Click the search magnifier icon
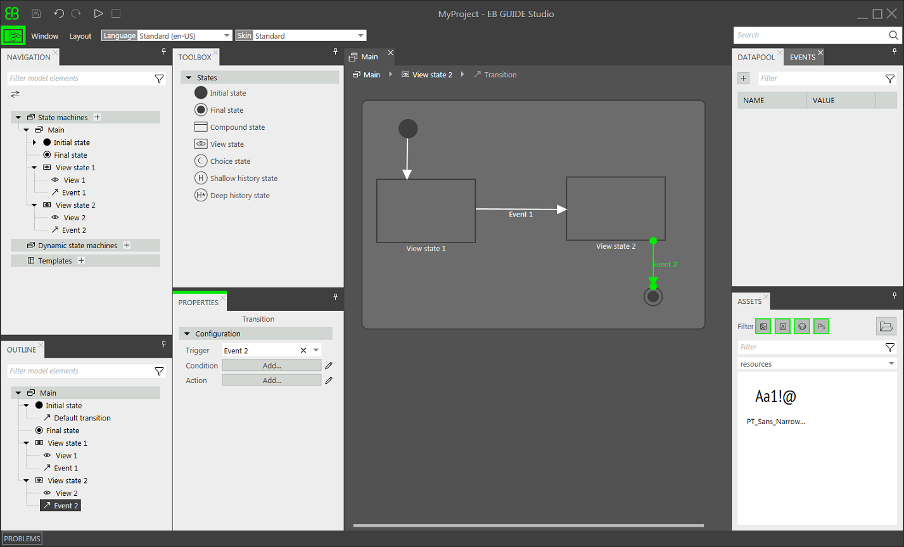The image size is (904, 547). (x=893, y=35)
